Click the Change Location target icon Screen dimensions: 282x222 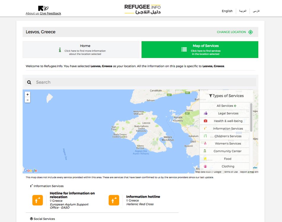pyautogui.click(x=250, y=32)
